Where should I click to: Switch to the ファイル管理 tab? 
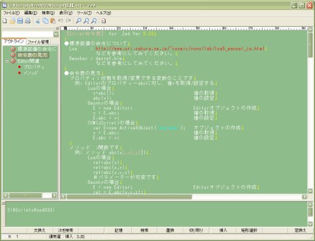click(x=38, y=41)
